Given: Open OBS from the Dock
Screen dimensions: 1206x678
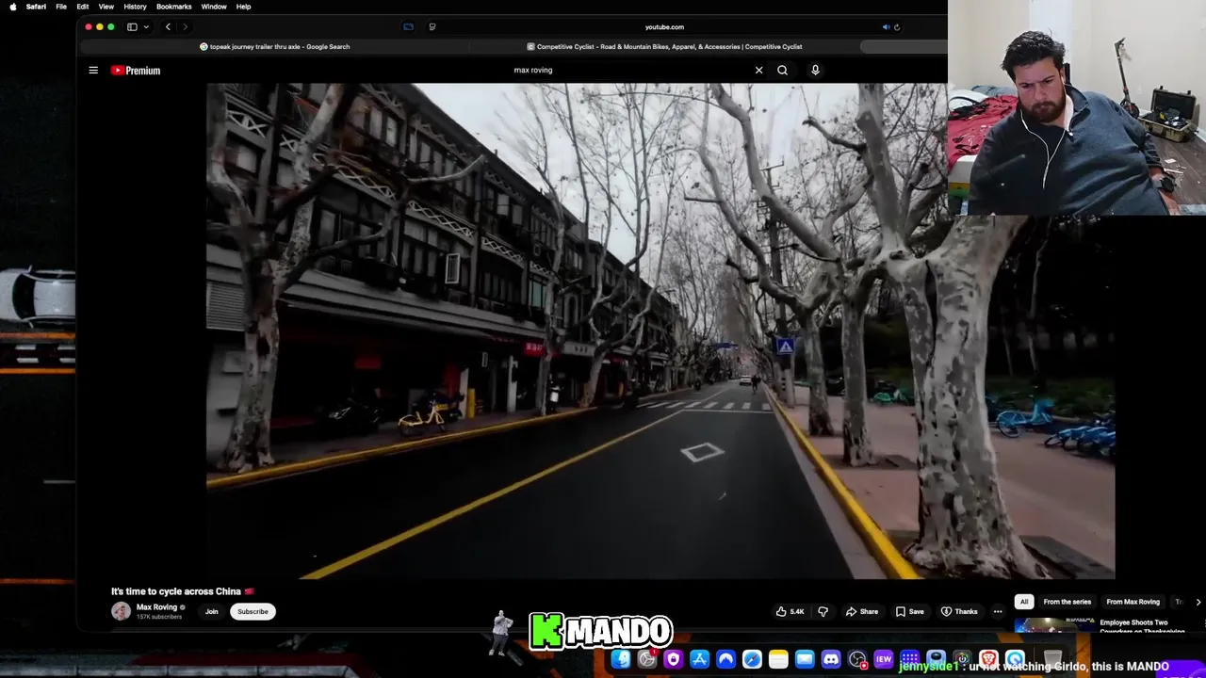Looking at the screenshot, I should [x=857, y=659].
